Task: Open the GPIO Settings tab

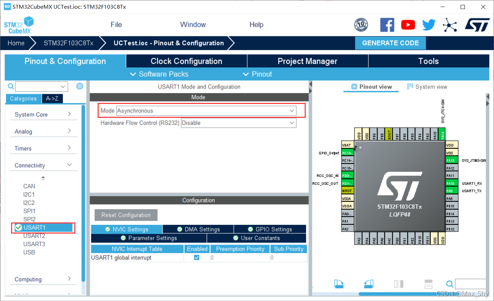Action: click(x=270, y=229)
